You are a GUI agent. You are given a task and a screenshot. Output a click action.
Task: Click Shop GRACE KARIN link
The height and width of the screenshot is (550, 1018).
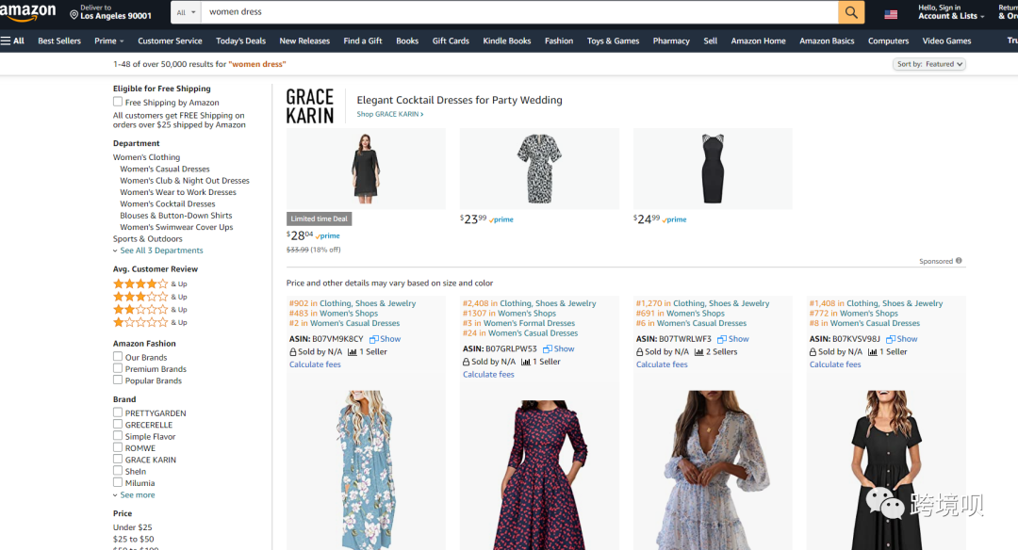390,114
